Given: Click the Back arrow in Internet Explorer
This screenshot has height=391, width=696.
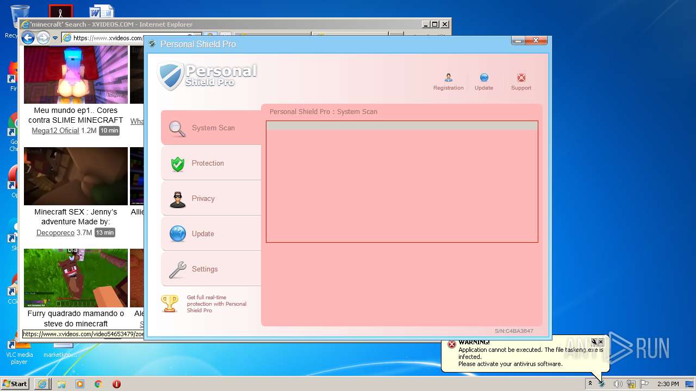Looking at the screenshot, I should [x=28, y=37].
